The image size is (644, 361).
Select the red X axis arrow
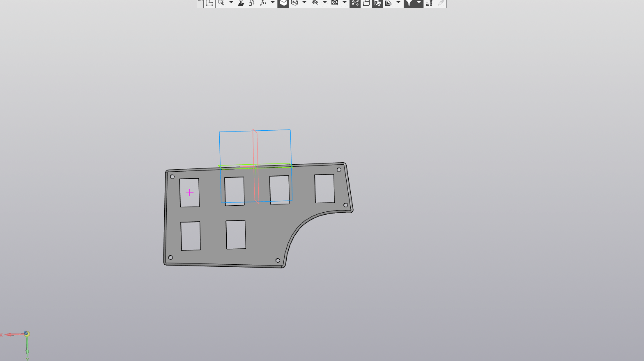[12, 334]
